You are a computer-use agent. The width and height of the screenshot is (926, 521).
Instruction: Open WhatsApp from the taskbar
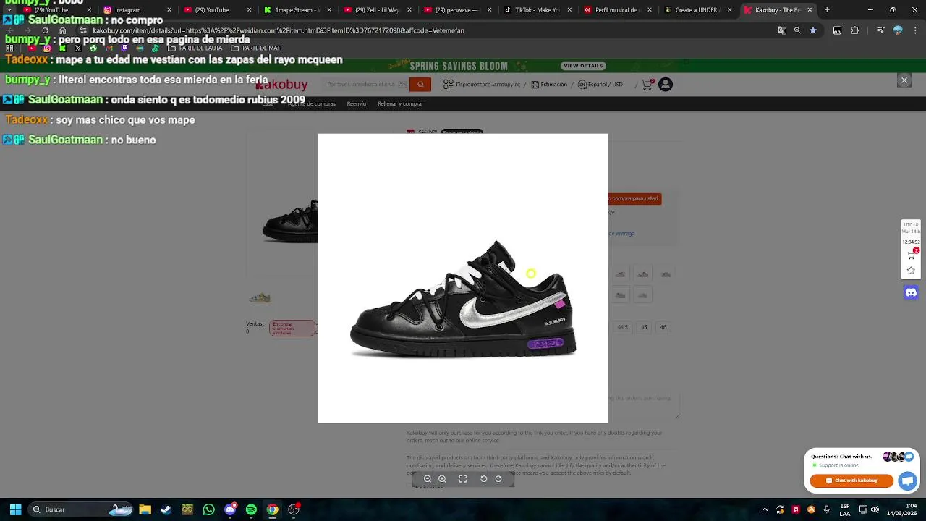pos(208,509)
